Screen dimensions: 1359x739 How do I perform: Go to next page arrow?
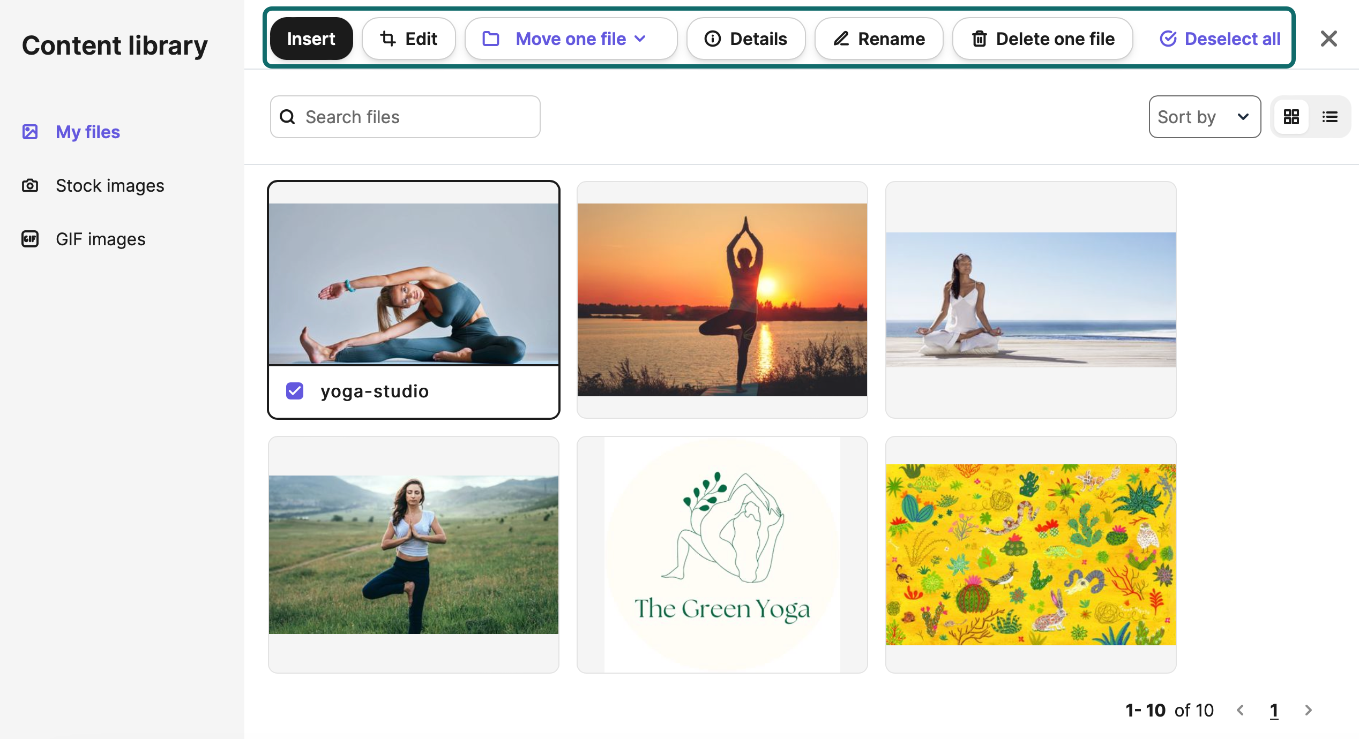tap(1308, 710)
